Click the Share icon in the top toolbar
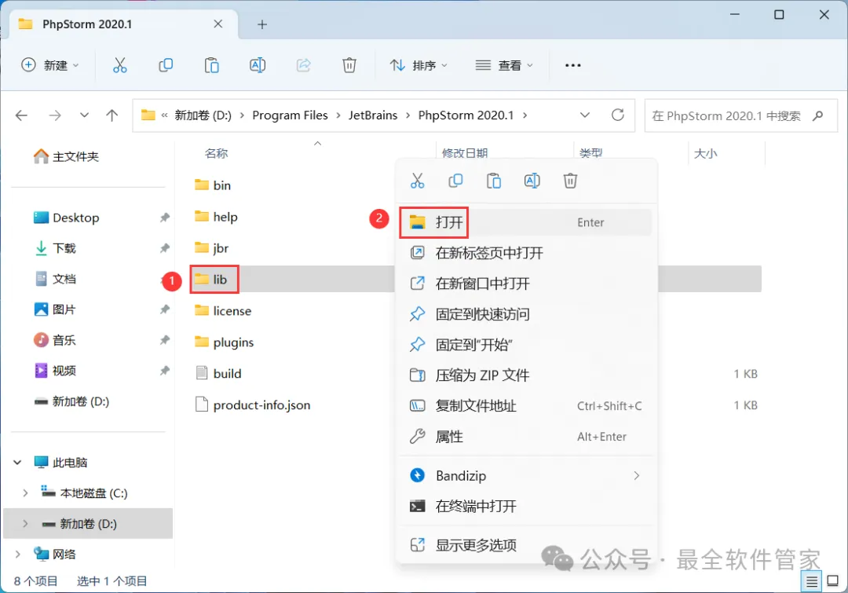Screen dimensions: 848x593 [304, 65]
